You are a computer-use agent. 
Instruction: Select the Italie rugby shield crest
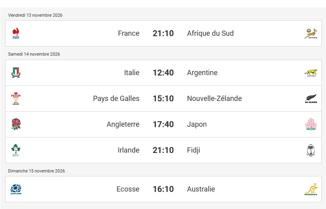(x=16, y=73)
